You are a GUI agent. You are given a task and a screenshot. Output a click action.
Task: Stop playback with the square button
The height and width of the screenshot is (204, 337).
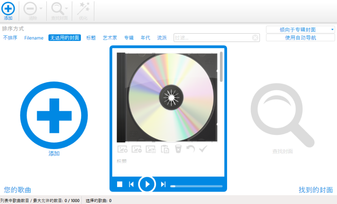(120, 184)
